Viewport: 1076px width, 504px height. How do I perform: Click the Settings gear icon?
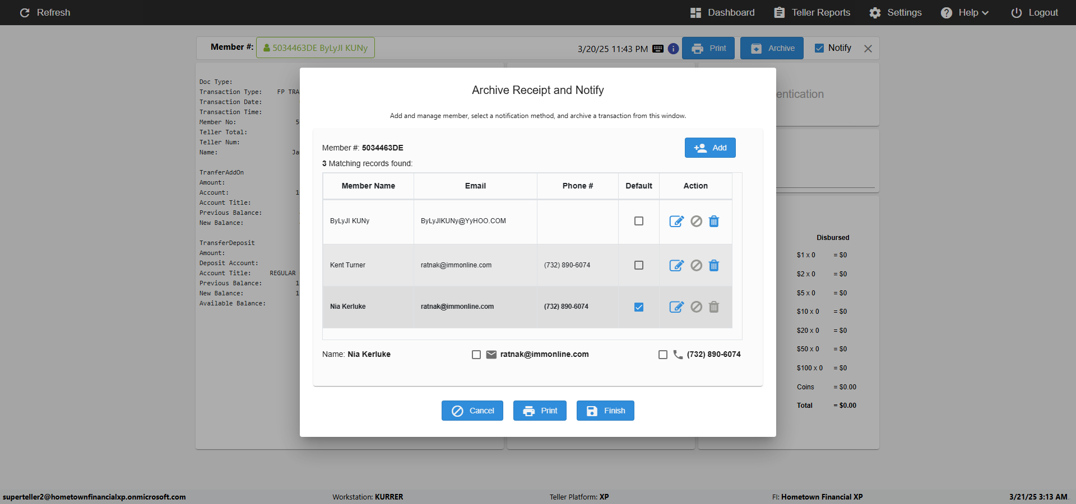coord(875,12)
